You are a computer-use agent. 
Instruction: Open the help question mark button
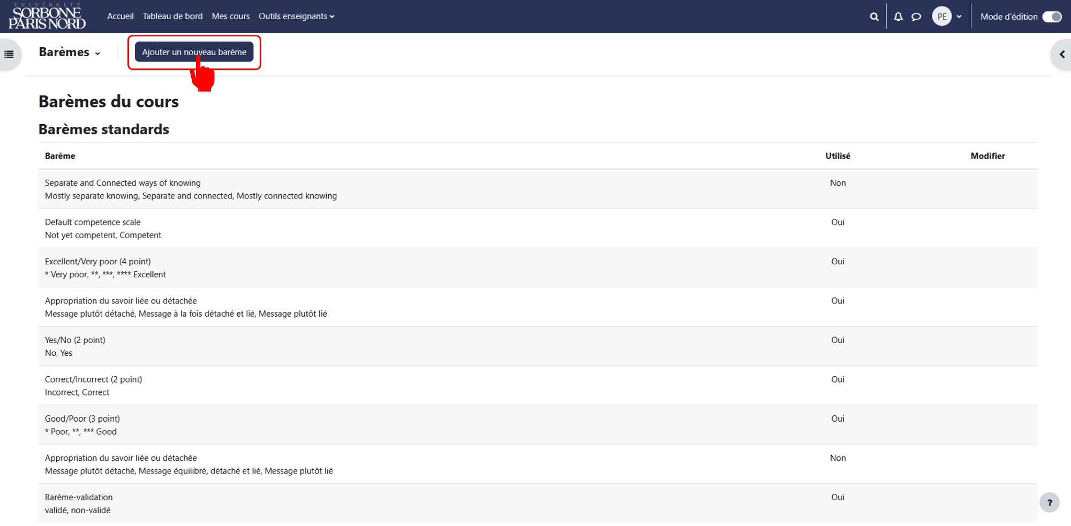1050,502
